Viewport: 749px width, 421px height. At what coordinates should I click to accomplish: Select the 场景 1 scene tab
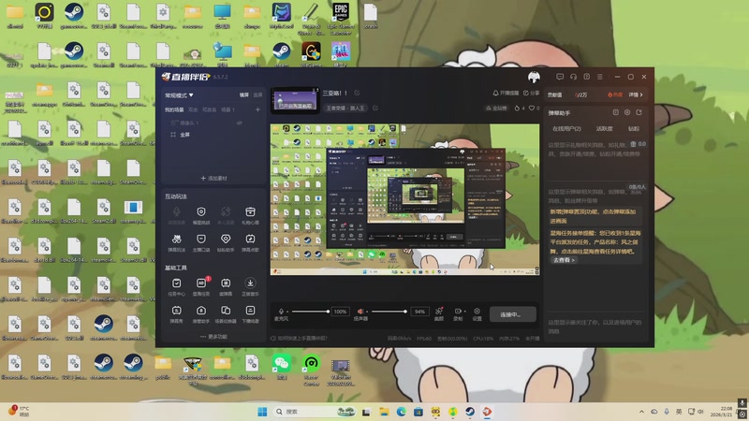228,109
